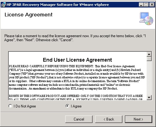156x127 pixels.
Task: Select the "I Do Not Agree" radio button
Action: point(10,106)
